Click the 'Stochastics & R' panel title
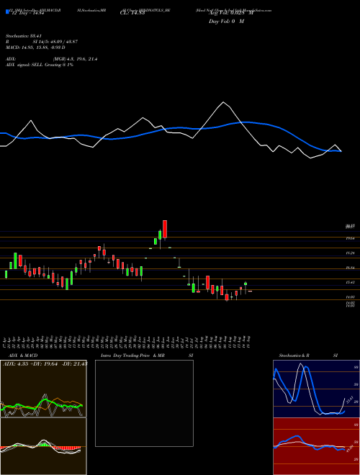Screen dimensions: 360x475 coord(294,356)
